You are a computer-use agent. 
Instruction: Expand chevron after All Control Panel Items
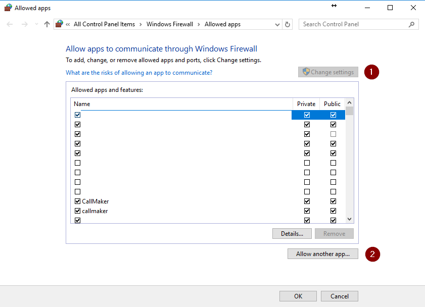140,24
